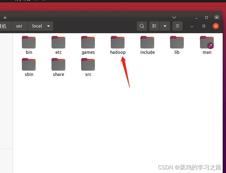Click the search magnifier icon
Image resolution: width=226 pixels, height=173 pixels.
[x=142, y=26]
